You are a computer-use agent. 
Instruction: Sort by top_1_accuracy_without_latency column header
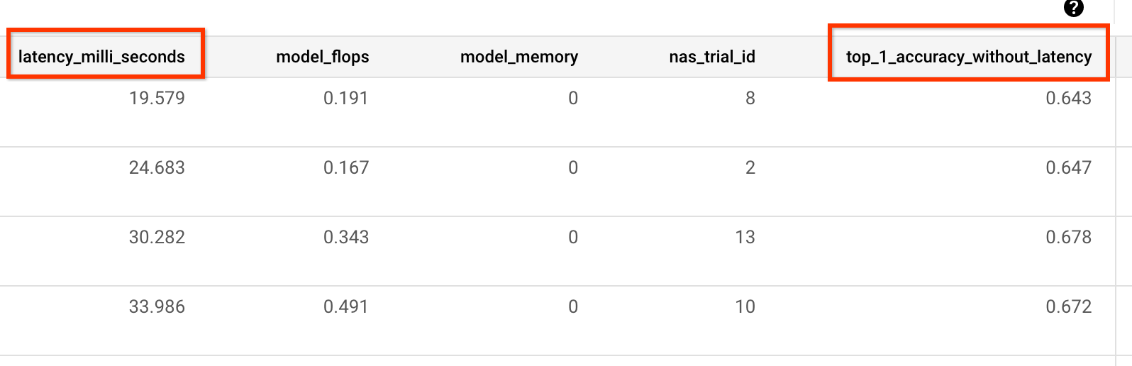click(x=968, y=57)
